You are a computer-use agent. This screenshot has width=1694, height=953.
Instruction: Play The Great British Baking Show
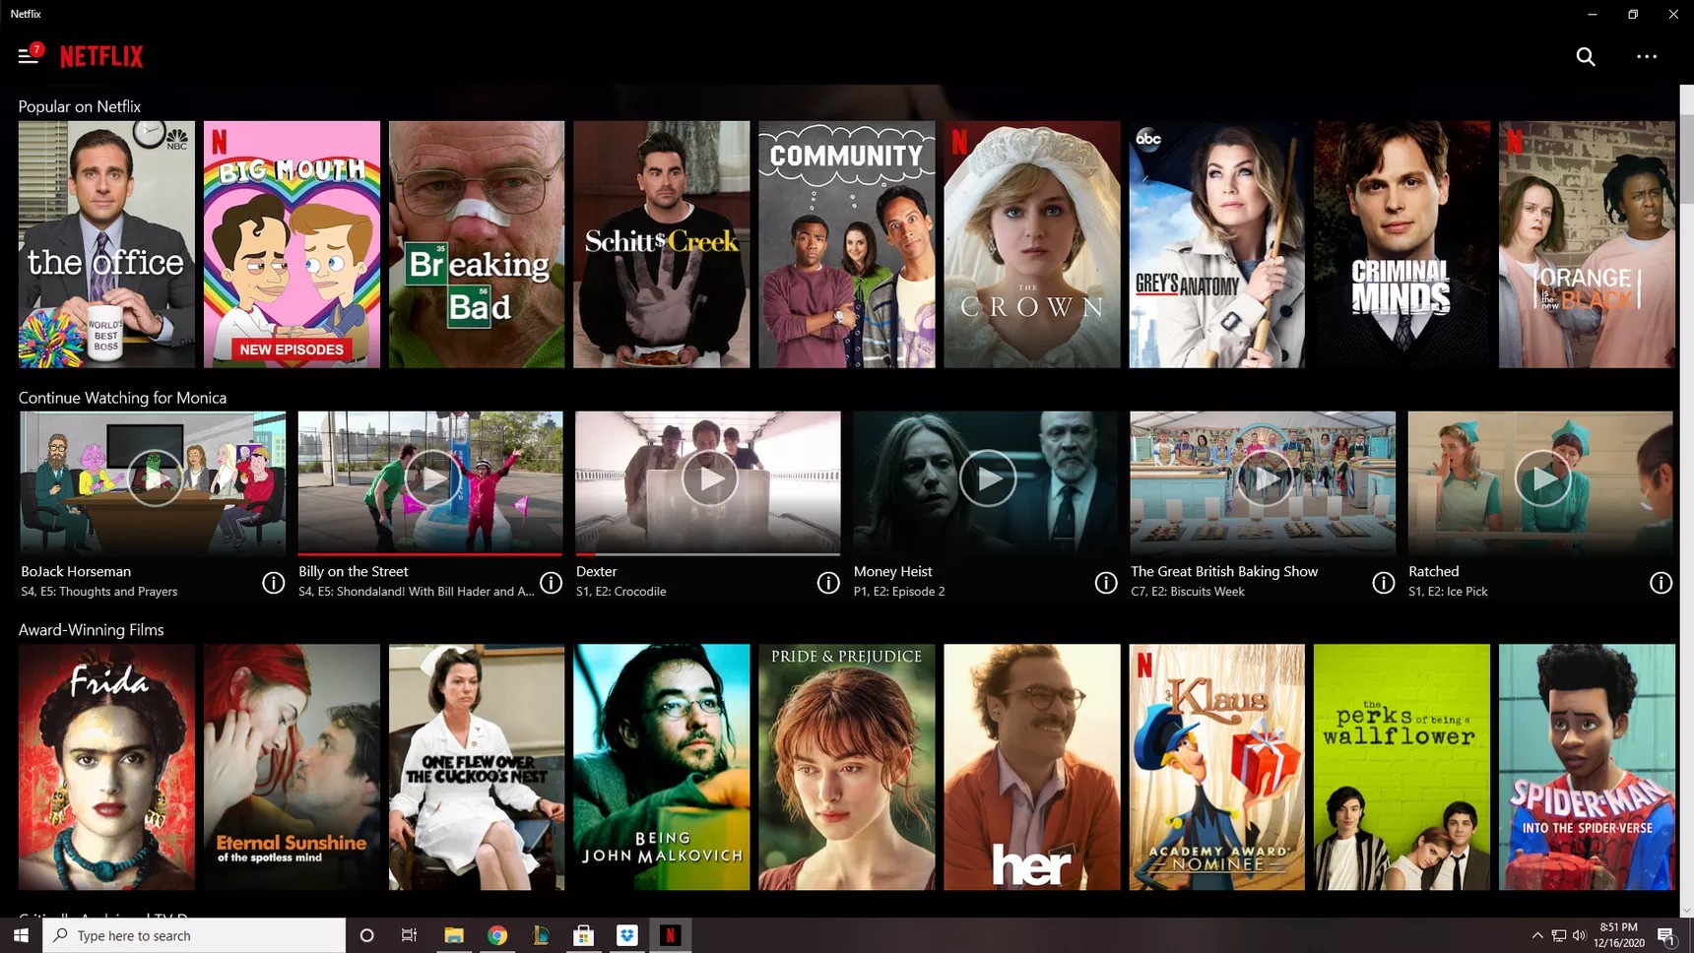[1265, 478]
